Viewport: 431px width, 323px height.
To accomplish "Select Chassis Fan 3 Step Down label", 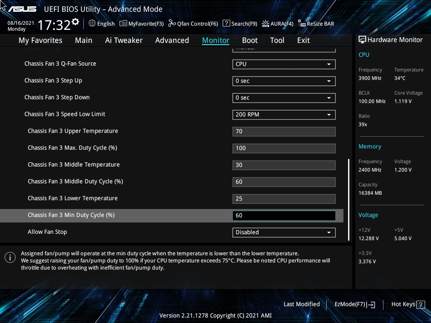I will tap(57, 97).
